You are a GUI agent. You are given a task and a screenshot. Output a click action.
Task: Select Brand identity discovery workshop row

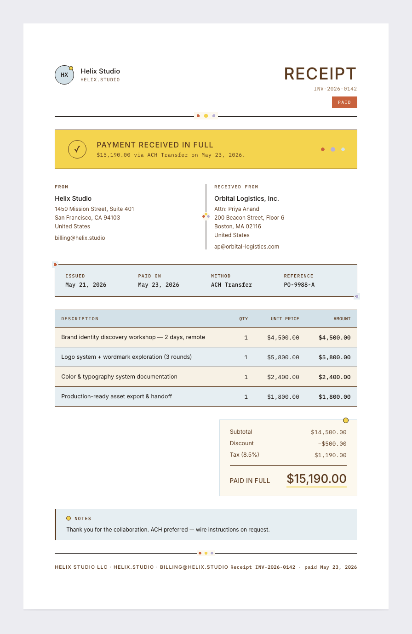[206, 337]
